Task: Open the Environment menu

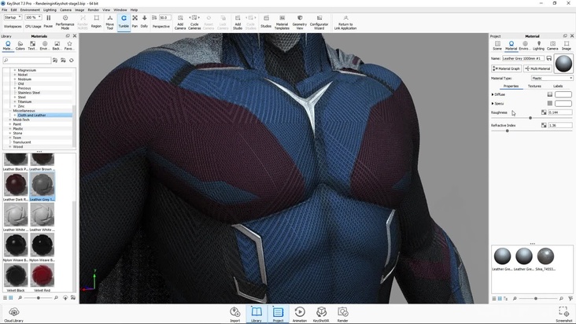Action: coord(30,10)
